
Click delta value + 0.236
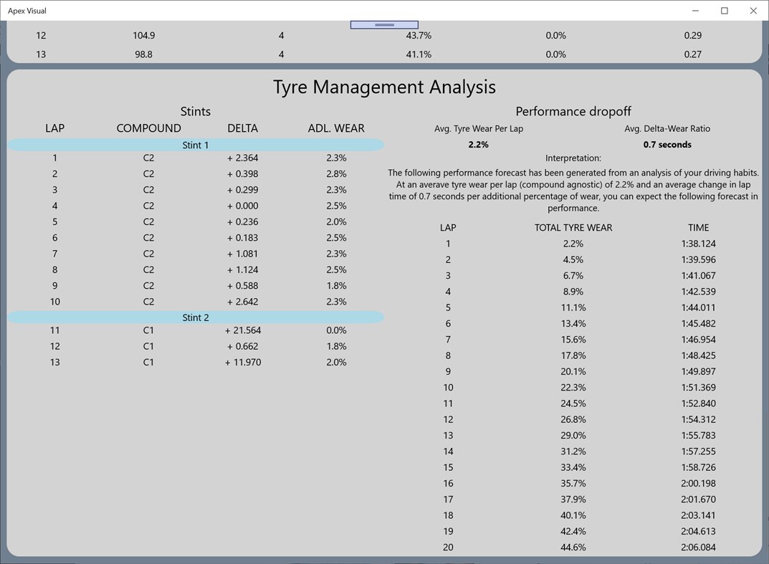tap(243, 221)
